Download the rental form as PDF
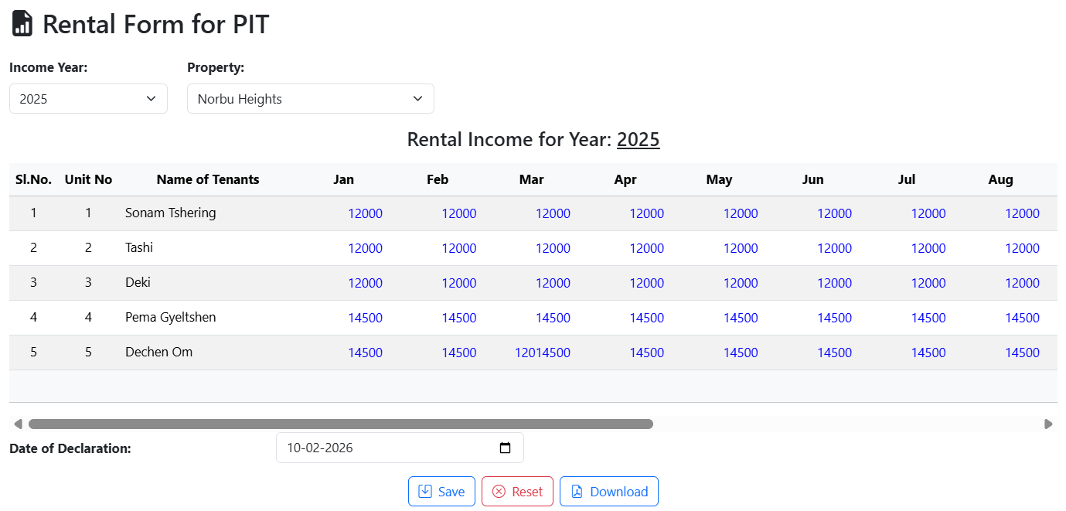Viewport: 1066px width, 511px height. click(608, 492)
